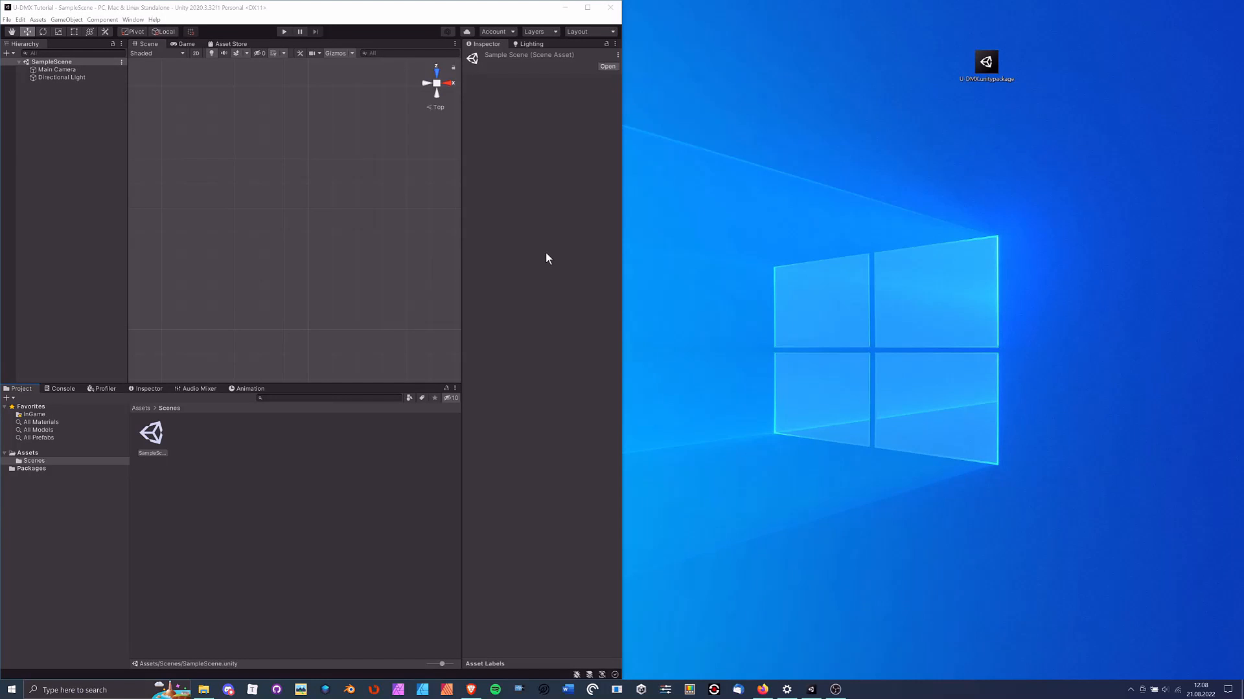Toggle scene audio speaker button
This screenshot has width=1244, height=699.
coord(224,53)
